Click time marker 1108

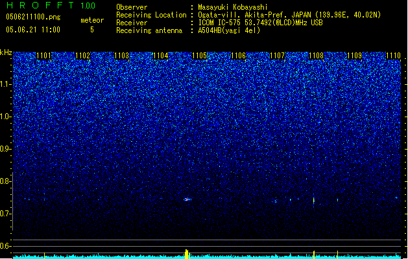(x=316, y=56)
